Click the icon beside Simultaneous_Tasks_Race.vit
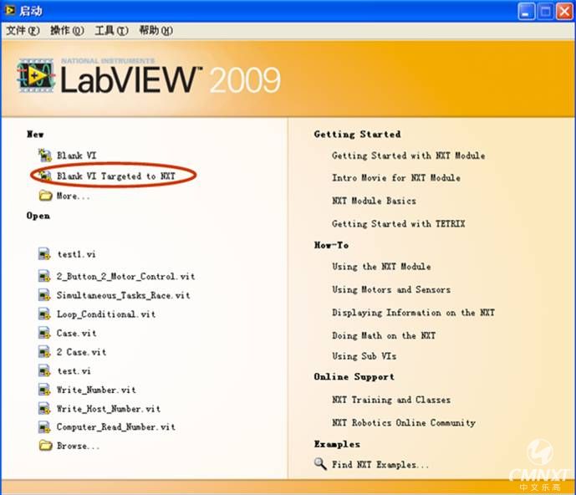 [44, 295]
